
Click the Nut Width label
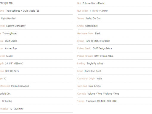pyautogui.click(x=83, y=11)
